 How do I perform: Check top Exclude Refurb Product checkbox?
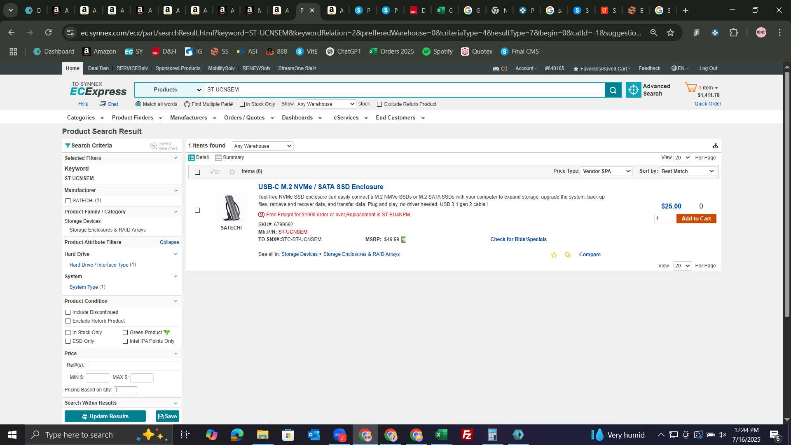(379, 104)
